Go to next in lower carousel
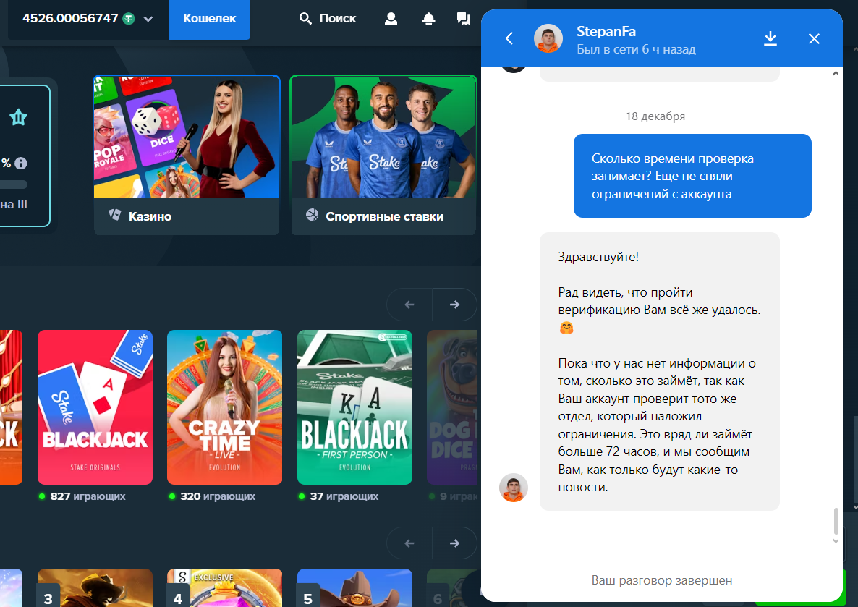This screenshot has width=858, height=607. (x=454, y=543)
